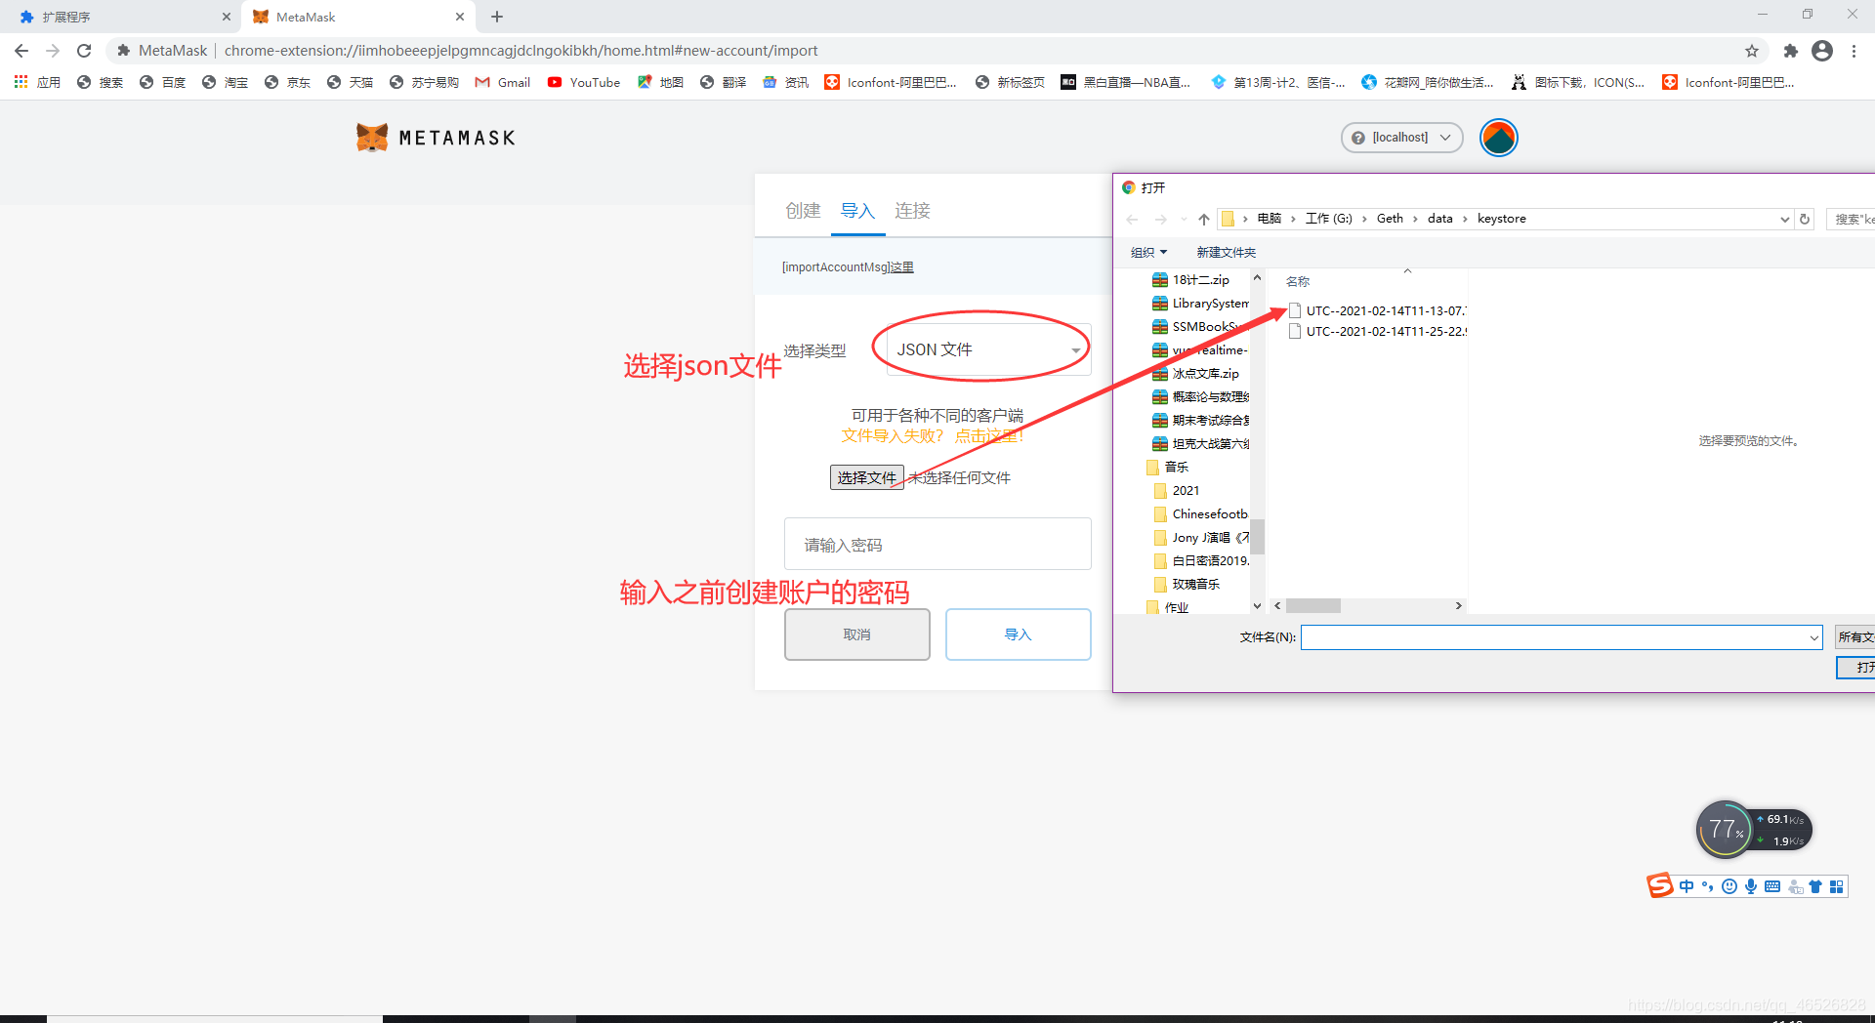Open the Chrome extensions puzzle icon
The height and width of the screenshot is (1023, 1875).
click(x=1790, y=51)
